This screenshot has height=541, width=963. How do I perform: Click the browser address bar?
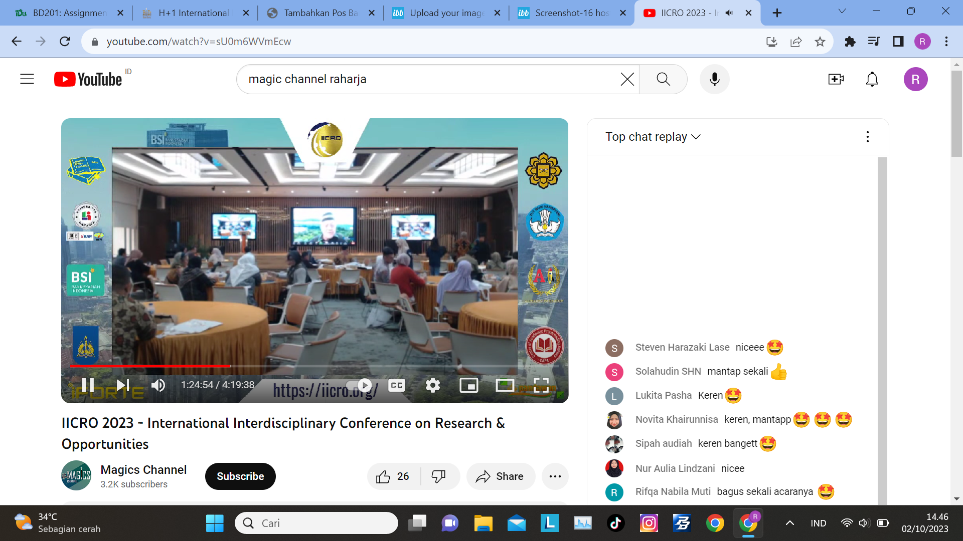click(426, 42)
